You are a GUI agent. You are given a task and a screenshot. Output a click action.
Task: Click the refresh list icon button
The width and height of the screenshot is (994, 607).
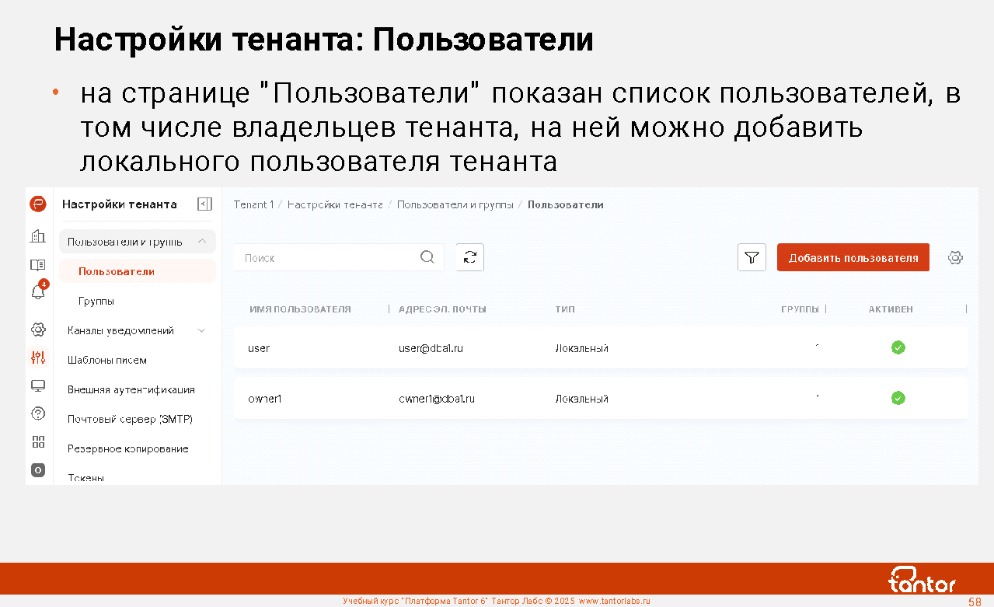click(x=469, y=257)
